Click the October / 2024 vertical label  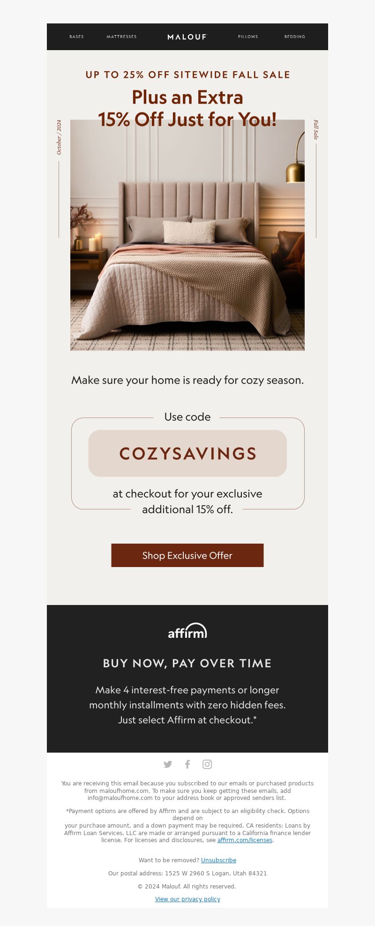(x=59, y=137)
